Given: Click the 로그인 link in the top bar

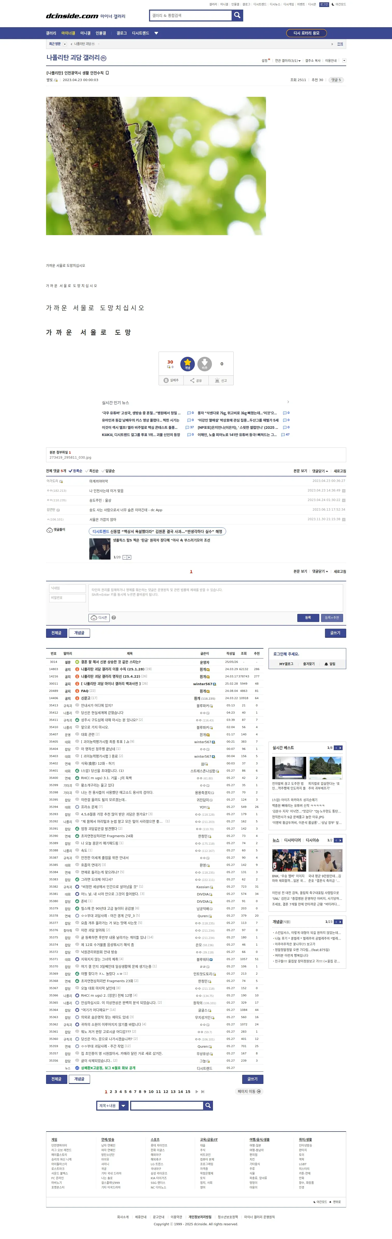Looking at the screenshot, I should pyautogui.click(x=324, y=4).
